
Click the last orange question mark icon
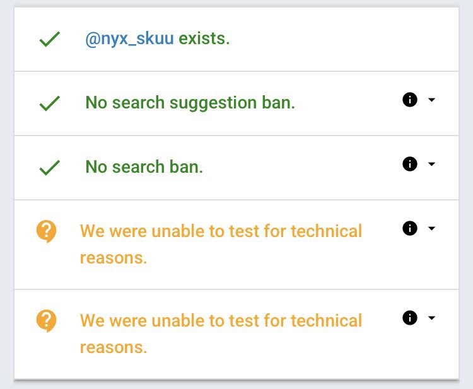(x=47, y=322)
